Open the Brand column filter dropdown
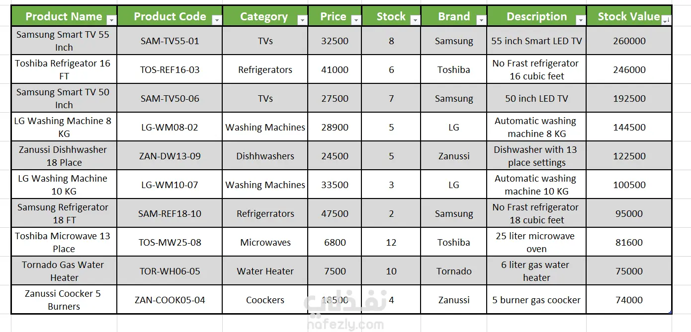The height and width of the screenshot is (332, 691). click(481, 20)
